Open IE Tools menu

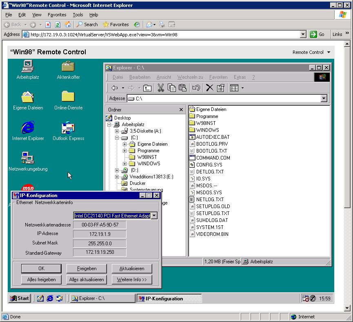pyautogui.click(x=78, y=15)
